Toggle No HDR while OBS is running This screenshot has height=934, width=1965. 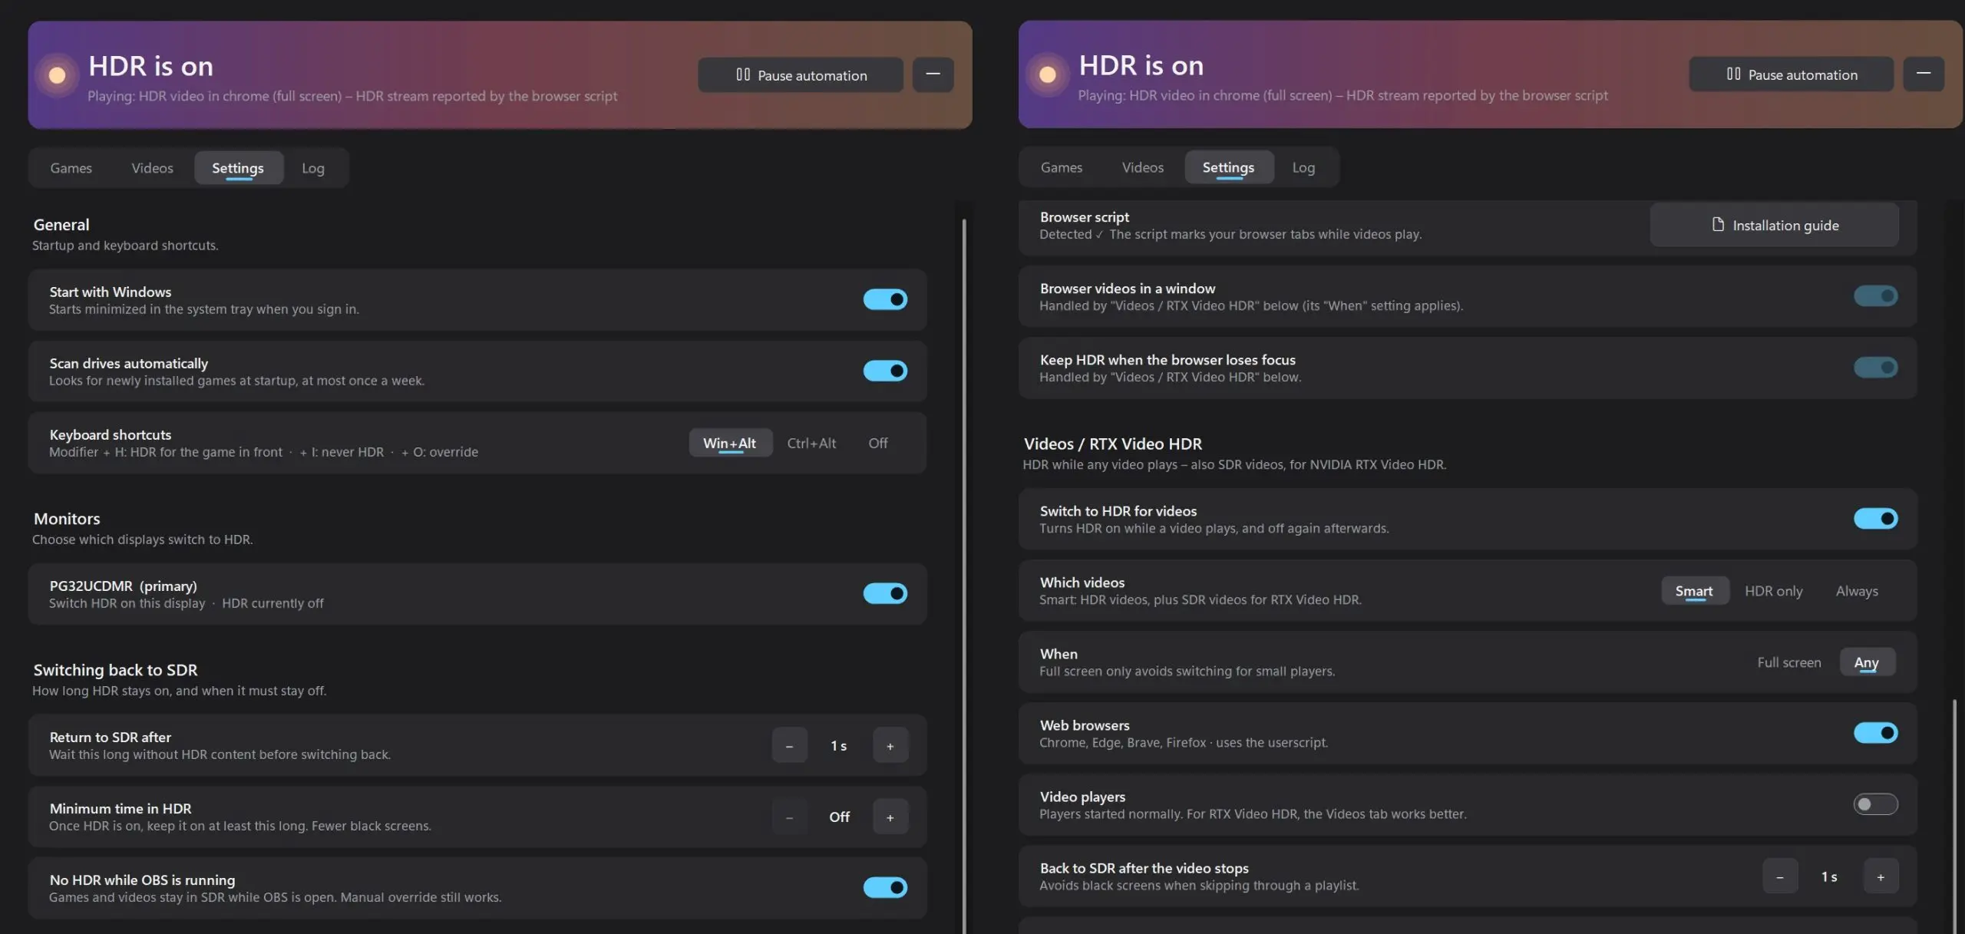[885, 887]
